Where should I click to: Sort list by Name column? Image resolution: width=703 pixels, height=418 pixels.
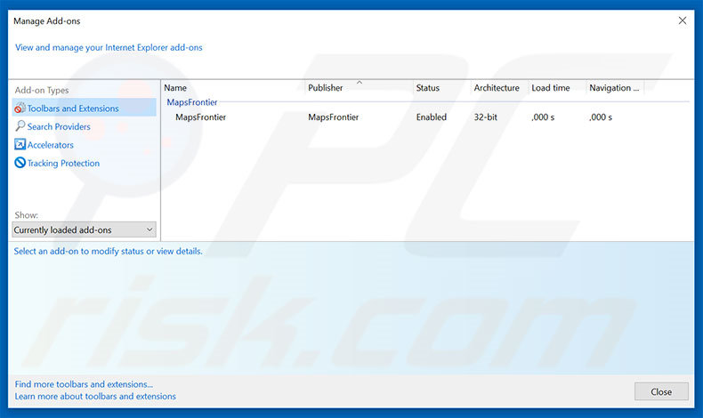pos(175,88)
